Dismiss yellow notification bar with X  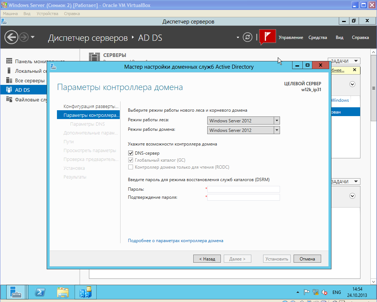pyautogui.click(x=354, y=70)
